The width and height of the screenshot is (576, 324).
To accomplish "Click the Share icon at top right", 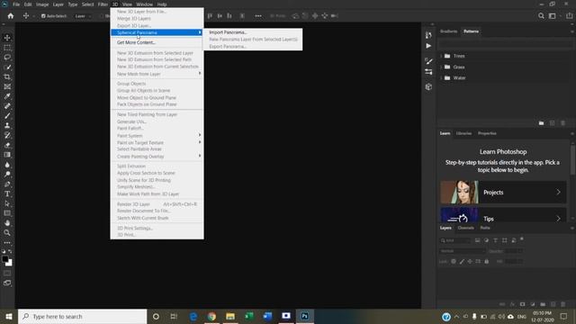I will tap(569, 16).
